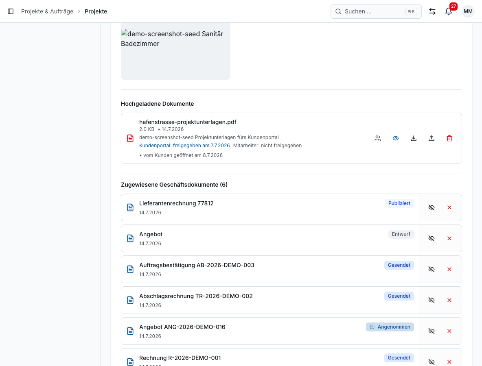Image resolution: width=482 pixels, height=366 pixels.
Task: Toggle visibility for the Entwurf Angebot
Action: (x=431, y=238)
